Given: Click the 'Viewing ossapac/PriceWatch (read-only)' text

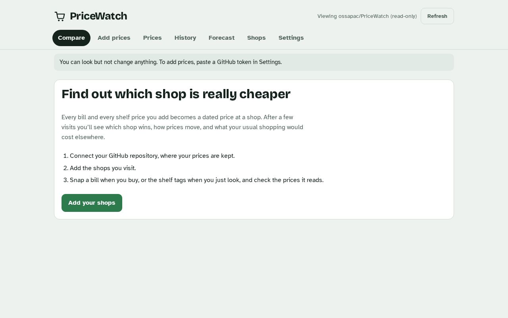Looking at the screenshot, I should (x=367, y=16).
